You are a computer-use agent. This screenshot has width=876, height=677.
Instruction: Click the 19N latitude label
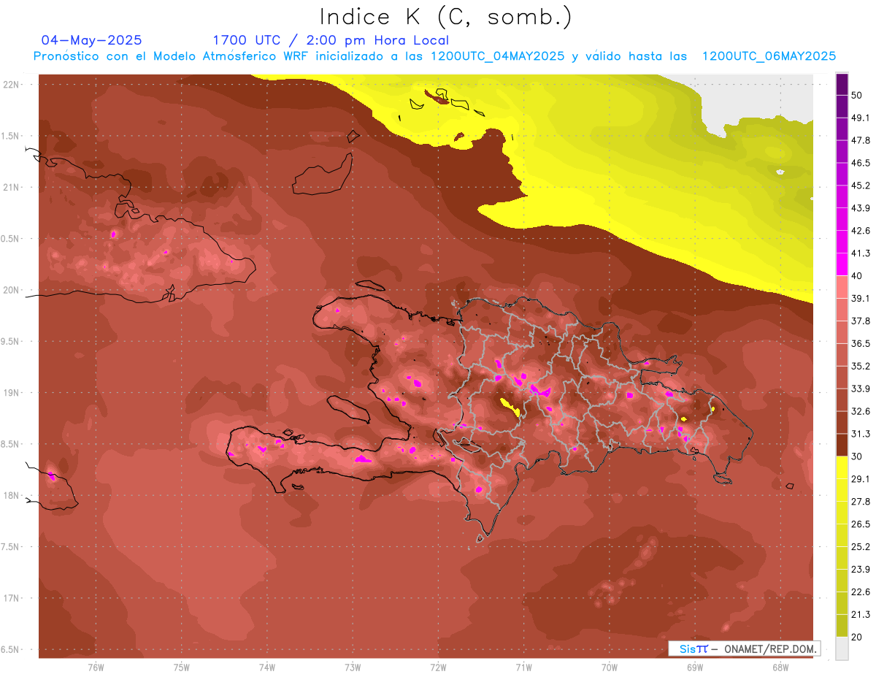tap(12, 393)
